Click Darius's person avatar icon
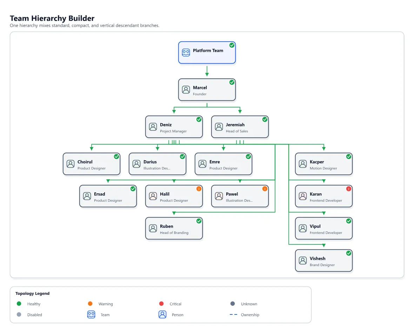 click(136, 164)
